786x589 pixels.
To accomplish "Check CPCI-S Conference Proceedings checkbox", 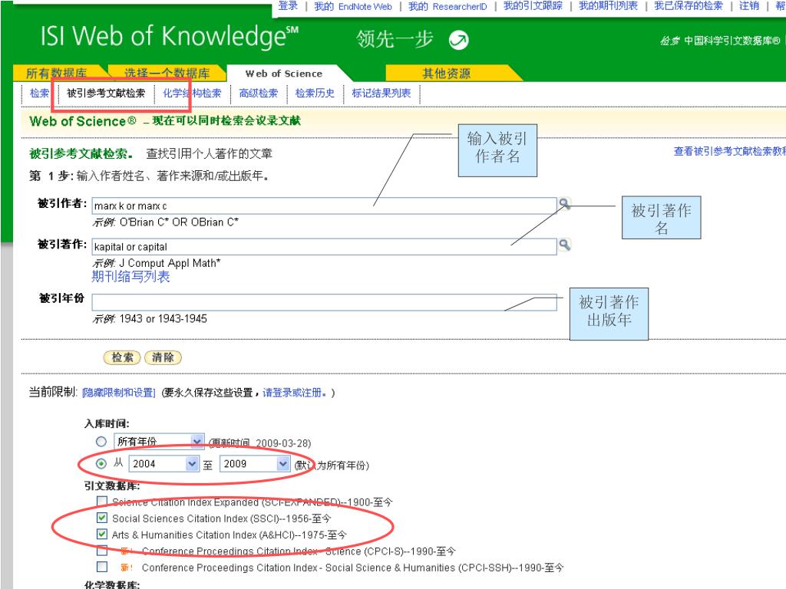I will 102,551.
